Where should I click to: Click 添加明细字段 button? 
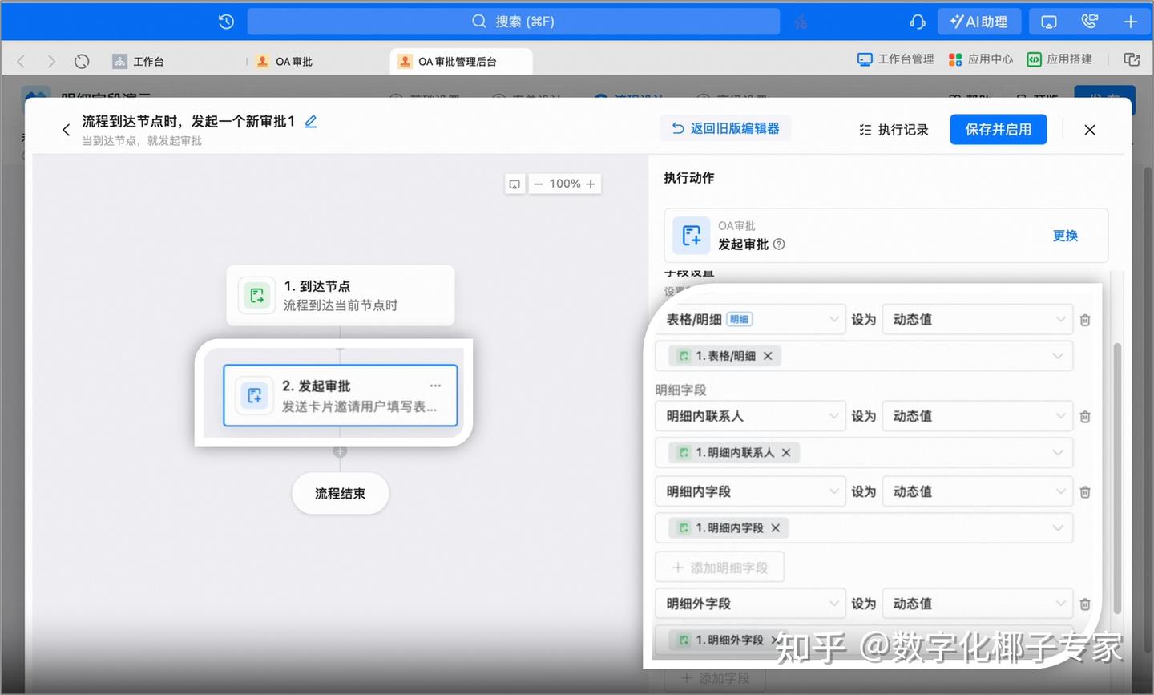click(720, 568)
